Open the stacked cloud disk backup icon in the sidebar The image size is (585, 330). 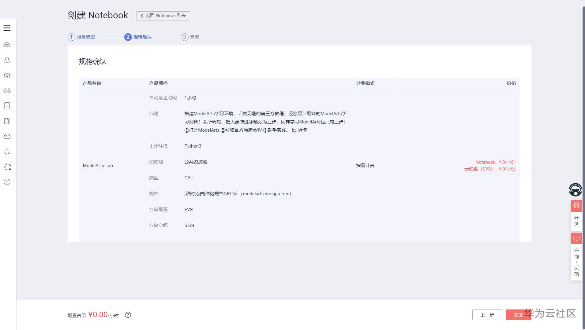[x=7, y=121]
